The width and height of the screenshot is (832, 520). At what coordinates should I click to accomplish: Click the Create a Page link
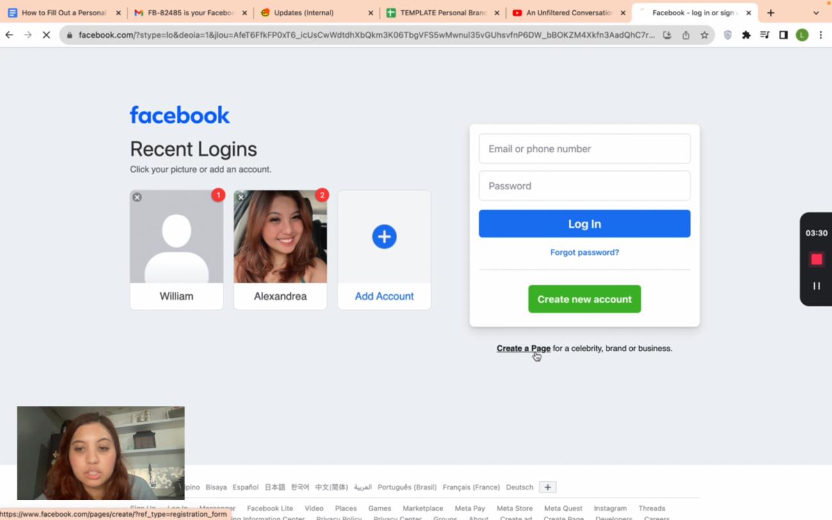click(523, 349)
